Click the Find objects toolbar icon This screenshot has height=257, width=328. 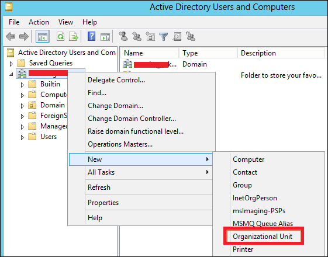click(x=177, y=37)
